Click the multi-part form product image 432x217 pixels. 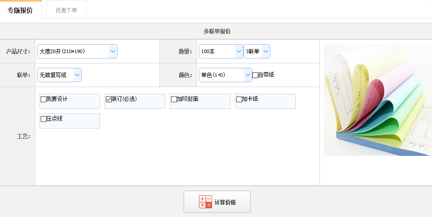[x=377, y=100]
